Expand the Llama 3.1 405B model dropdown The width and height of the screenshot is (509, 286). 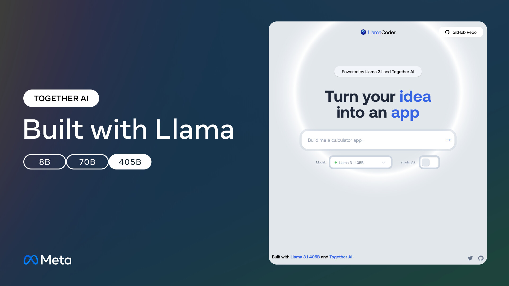click(360, 162)
